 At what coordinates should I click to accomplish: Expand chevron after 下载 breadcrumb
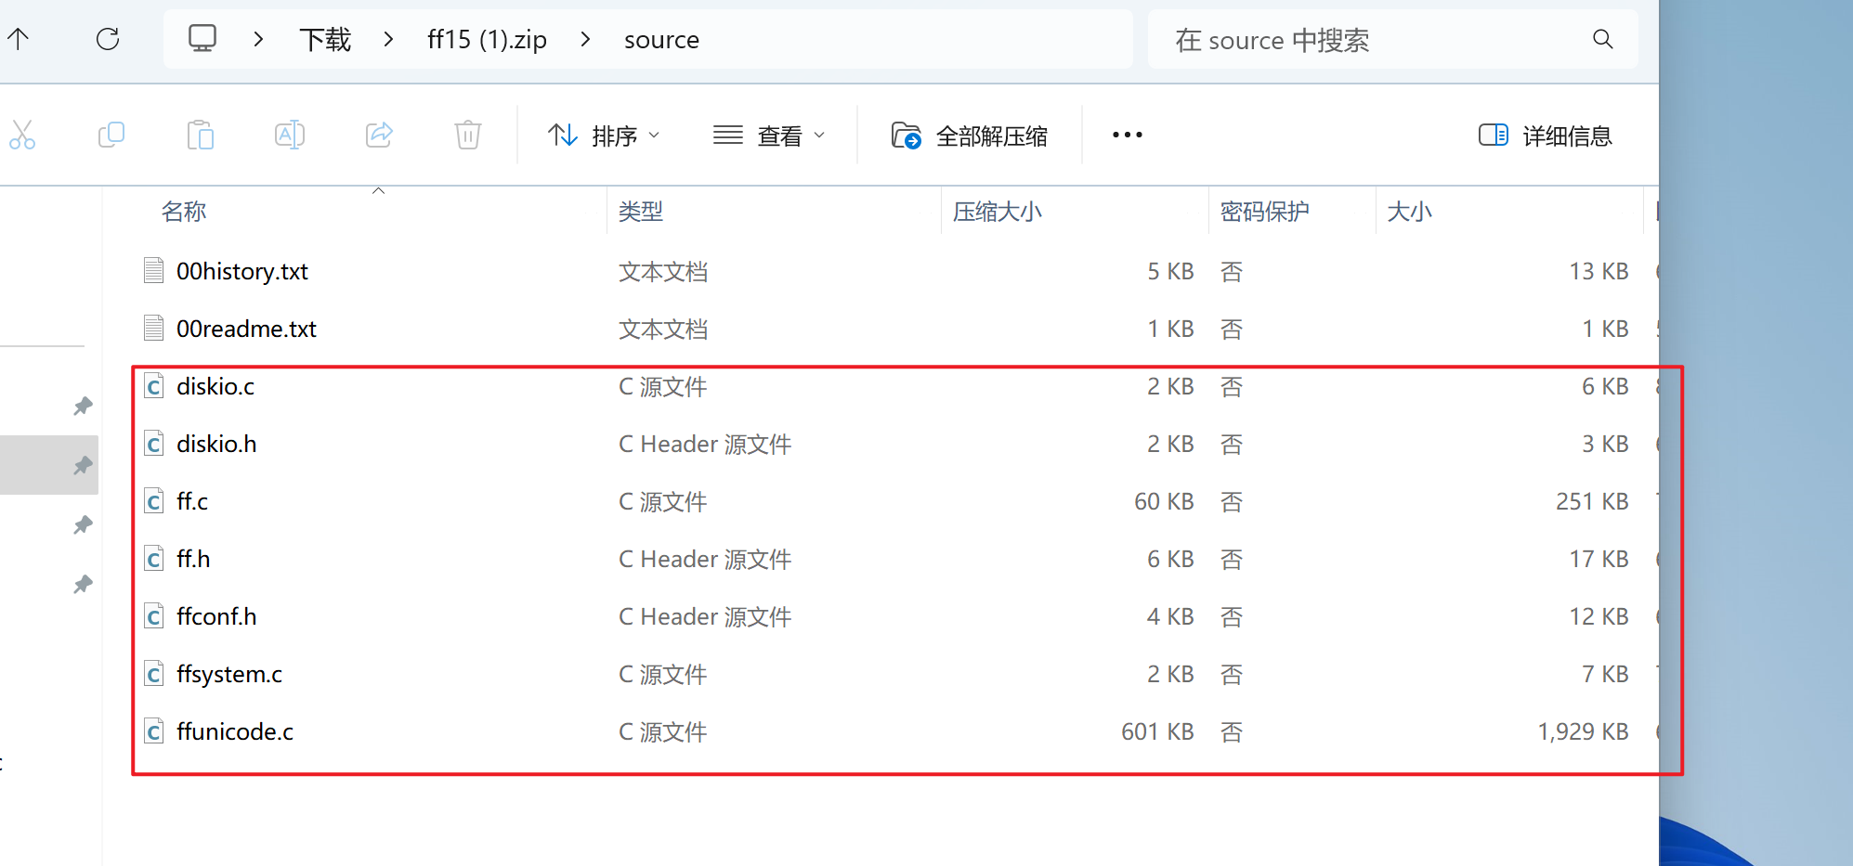pos(388,39)
